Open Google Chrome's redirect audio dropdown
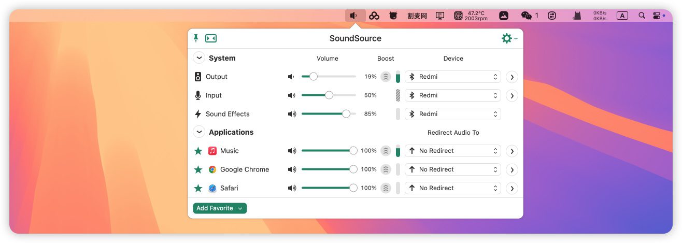This screenshot has width=682, height=243. 453,169
